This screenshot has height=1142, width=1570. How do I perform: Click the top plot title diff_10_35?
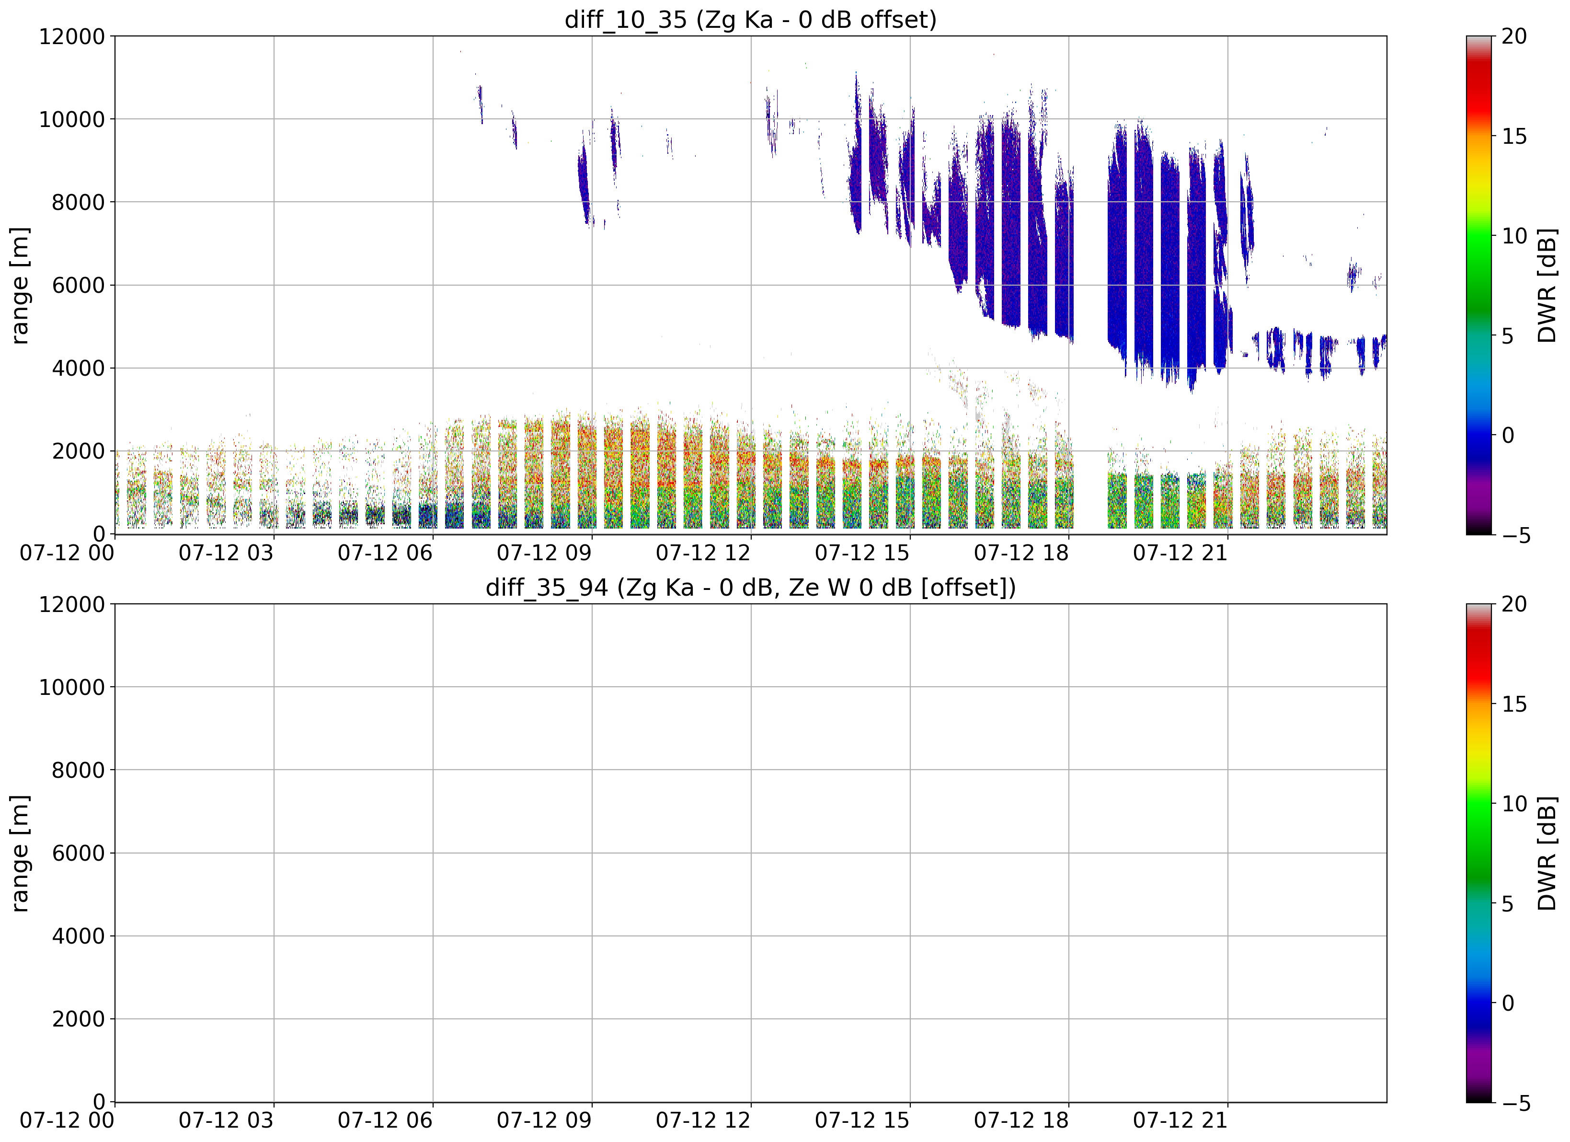[x=750, y=19]
